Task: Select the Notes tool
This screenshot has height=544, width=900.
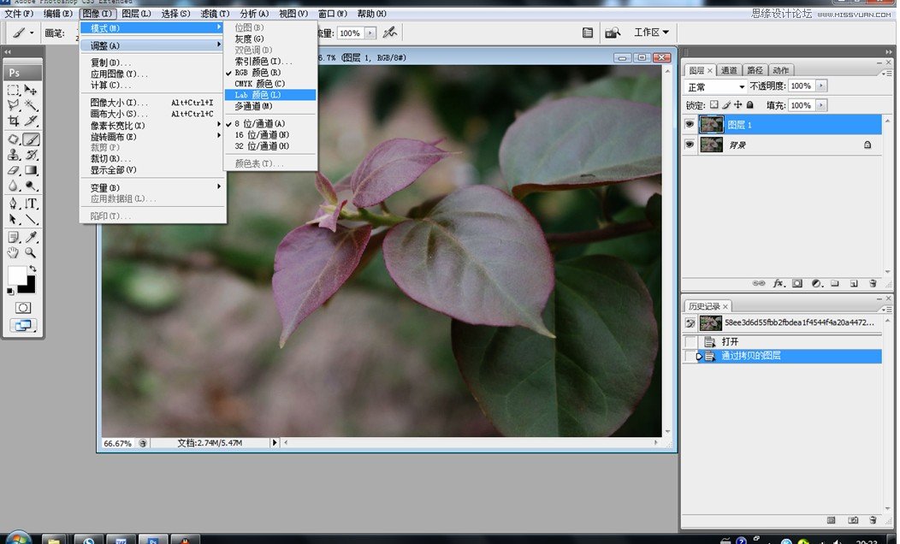Action: point(13,237)
